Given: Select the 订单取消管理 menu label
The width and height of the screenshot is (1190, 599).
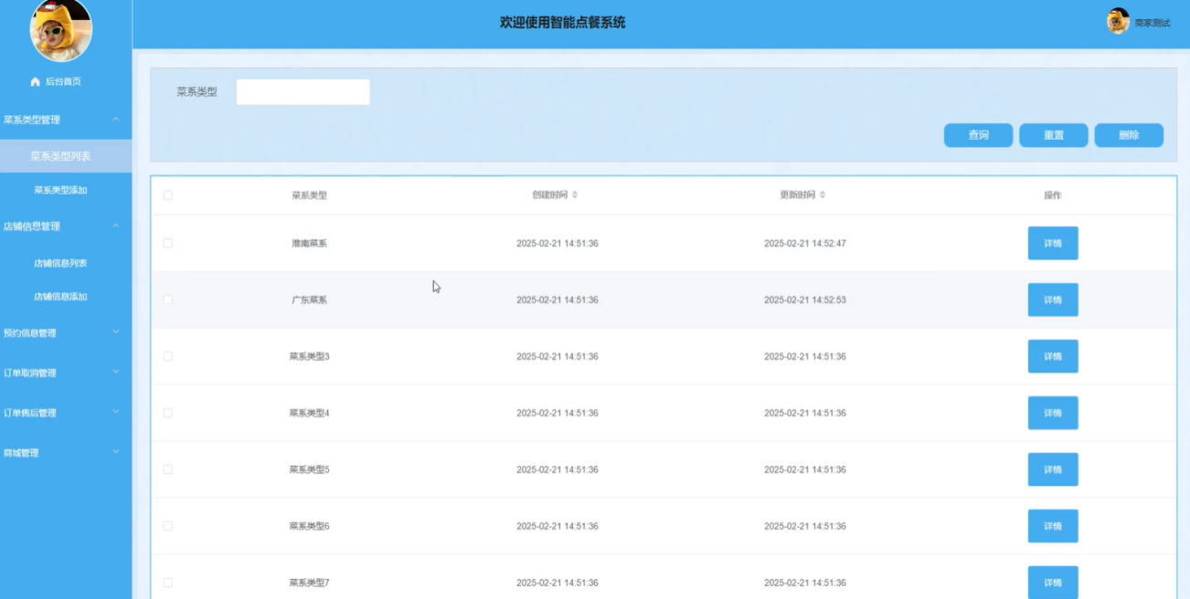Looking at the screenshot, I should 30,373.
